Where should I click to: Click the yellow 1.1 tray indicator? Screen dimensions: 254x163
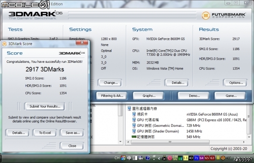(185, 158)
